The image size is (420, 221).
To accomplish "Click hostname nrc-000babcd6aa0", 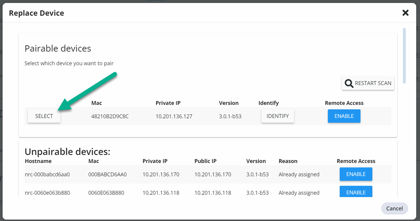I will [x=47, y=175].
